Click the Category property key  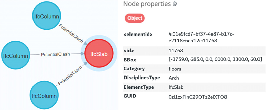pyautogui.click(x=134, y=69)
